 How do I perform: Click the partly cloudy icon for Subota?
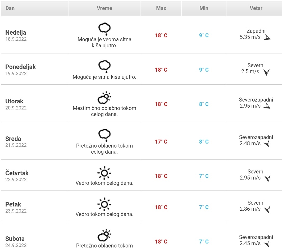tap(104, 235)
